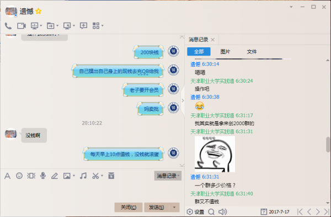The image size is (331, 217).
Task: Click history line 一个群多少价格？
Action: [215, 185]
